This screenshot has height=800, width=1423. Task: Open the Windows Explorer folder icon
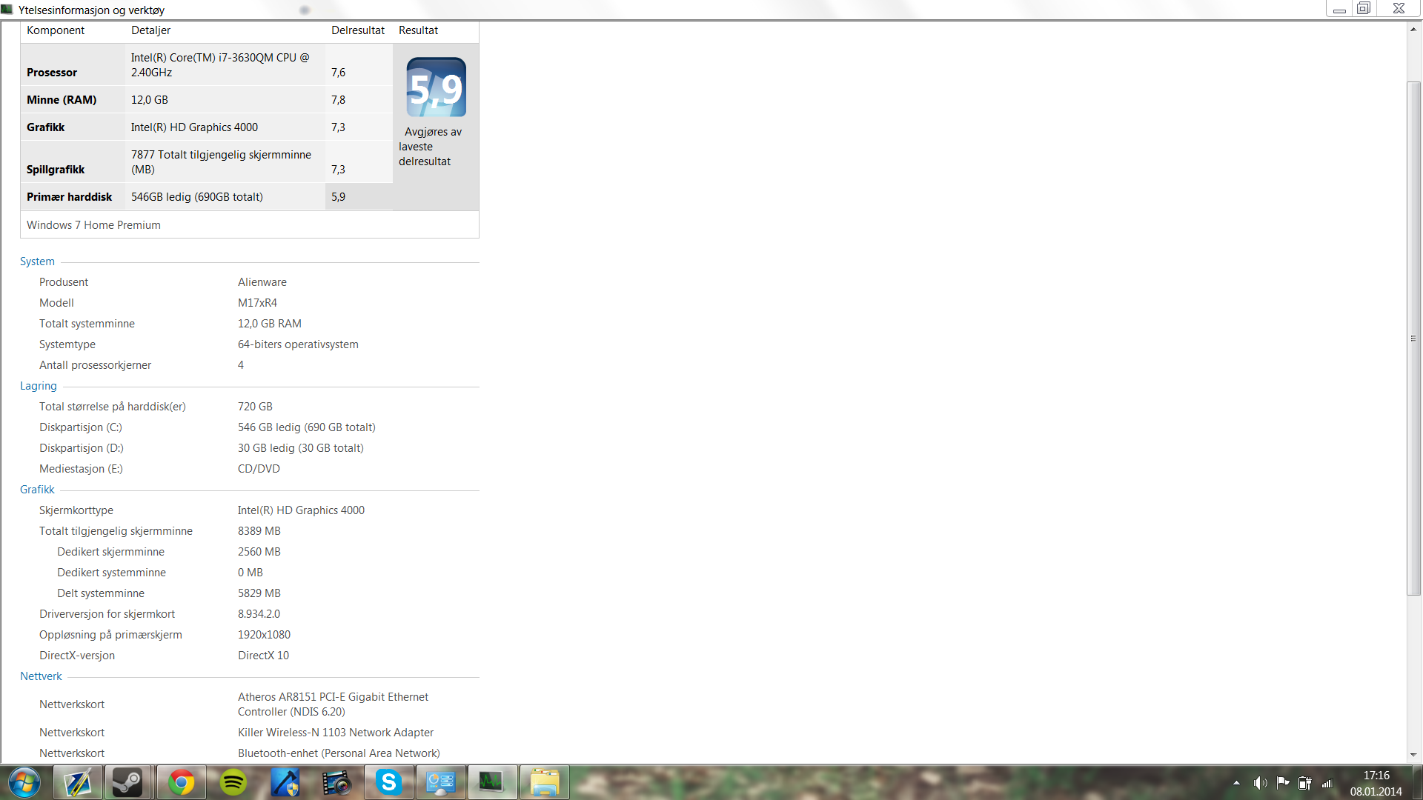pyautogui.click(x=545, y=782)
